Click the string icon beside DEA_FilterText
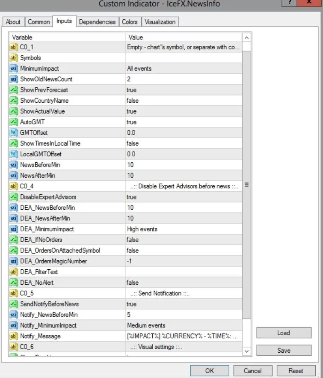The width and height of the screenshot is (323, 378). [x=13, y=272]
